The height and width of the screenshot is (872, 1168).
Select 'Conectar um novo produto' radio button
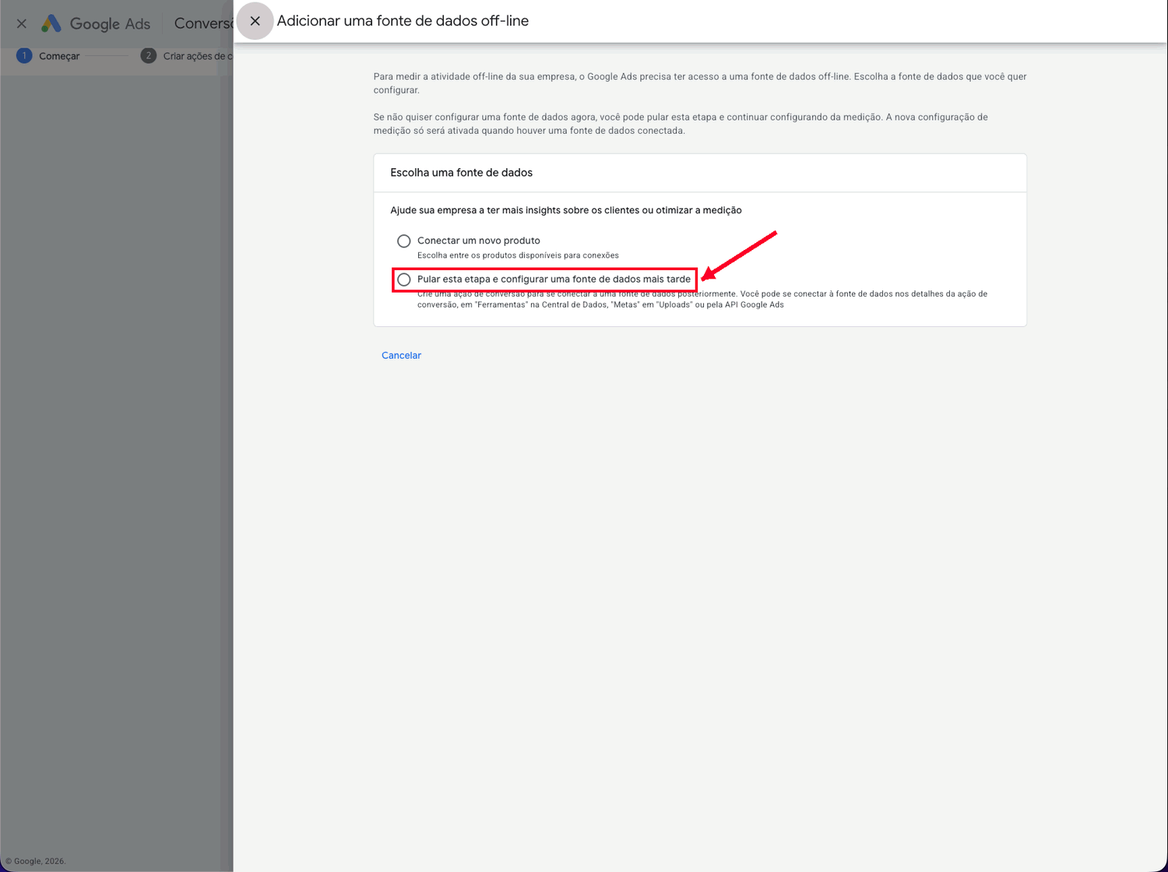[404, 241]
